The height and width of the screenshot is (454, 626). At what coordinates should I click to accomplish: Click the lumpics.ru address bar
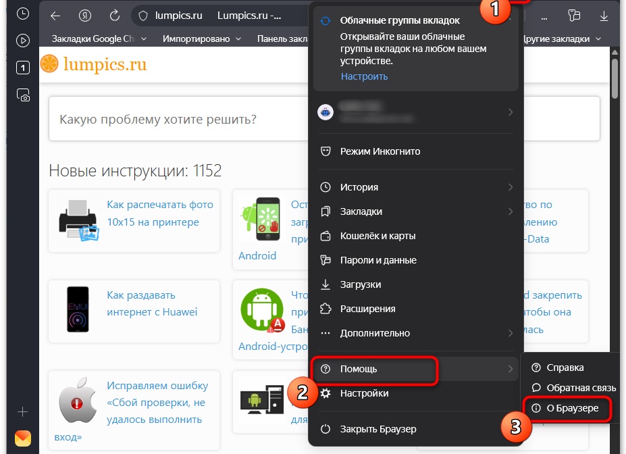(x=219, y=16)
